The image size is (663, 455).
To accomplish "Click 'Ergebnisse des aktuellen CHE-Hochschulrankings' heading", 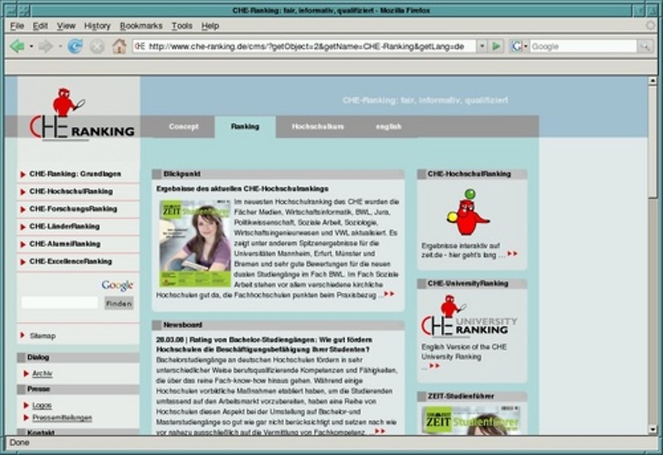I will (242, 189).
